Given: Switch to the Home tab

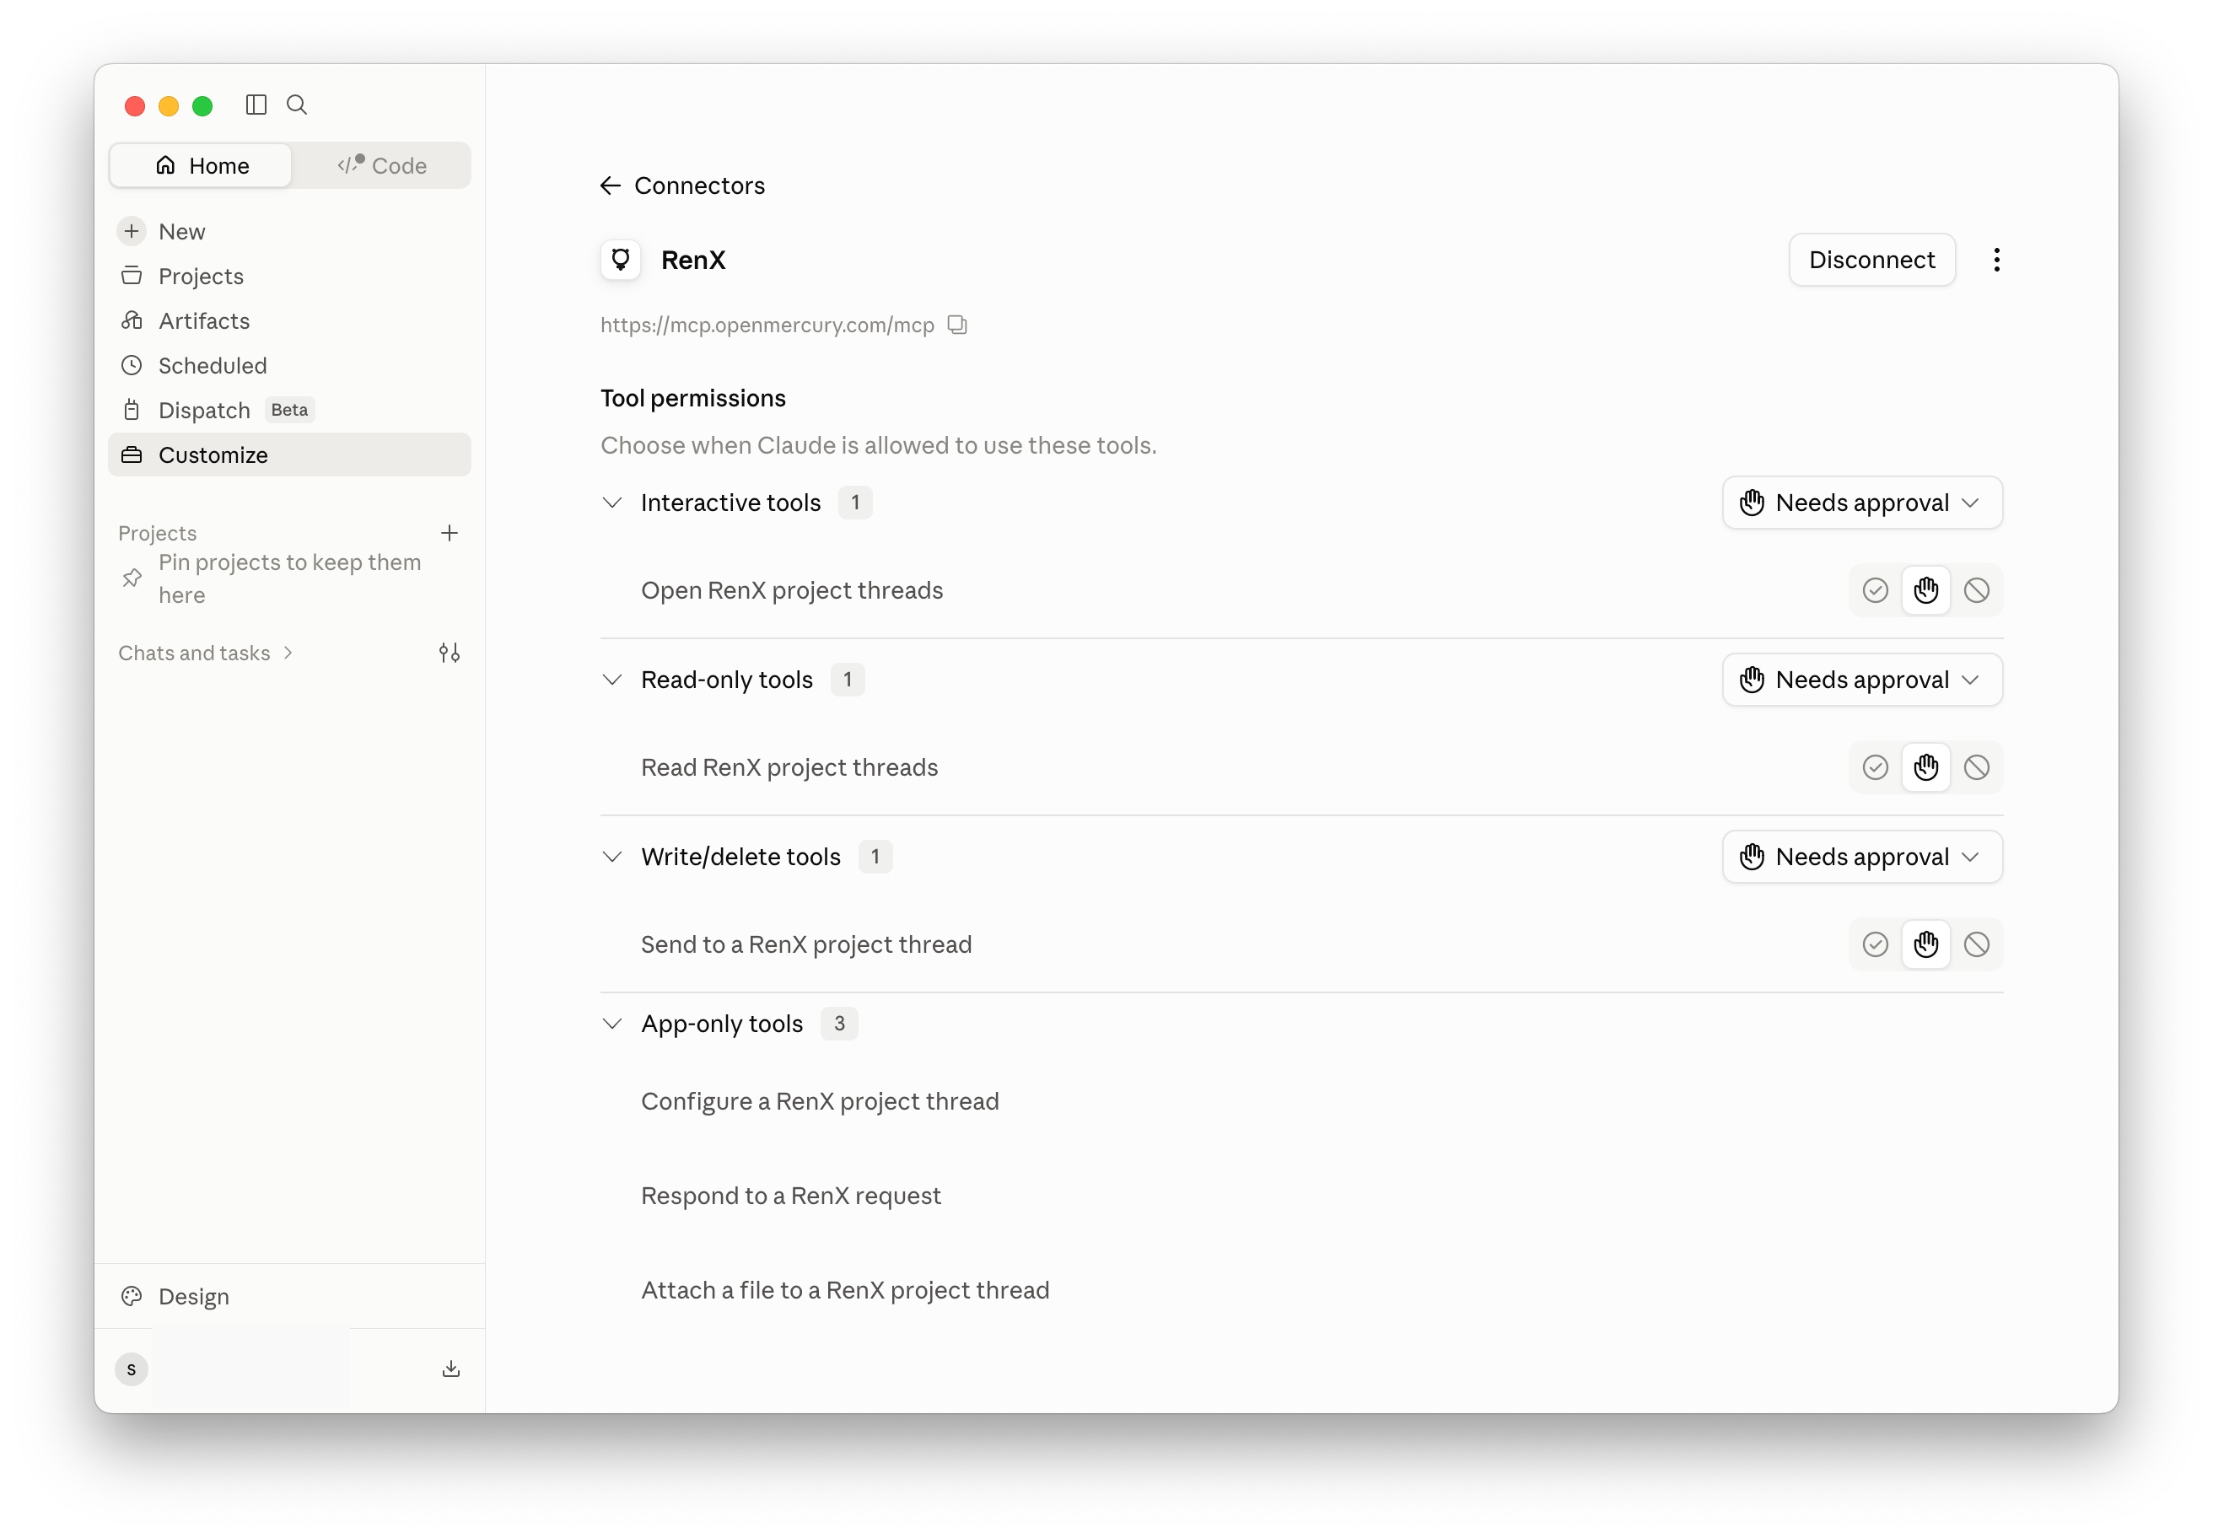Looking at the screenshot, I should tap(202, 166).
